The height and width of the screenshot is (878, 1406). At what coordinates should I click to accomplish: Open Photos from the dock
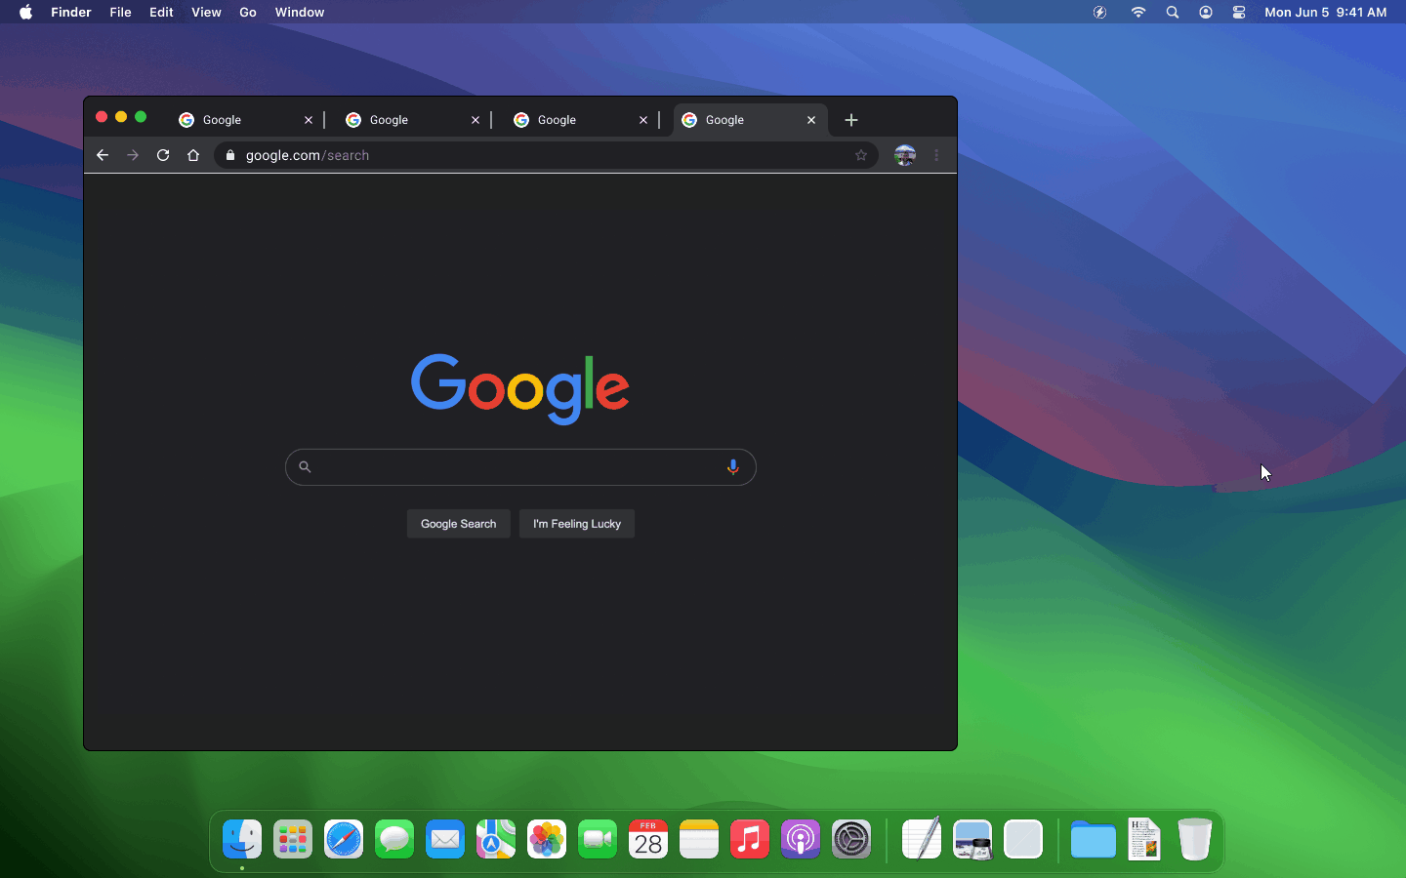547,839
